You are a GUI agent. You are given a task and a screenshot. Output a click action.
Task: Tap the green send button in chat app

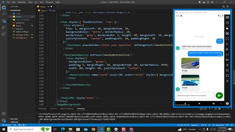tap(219, 95)
